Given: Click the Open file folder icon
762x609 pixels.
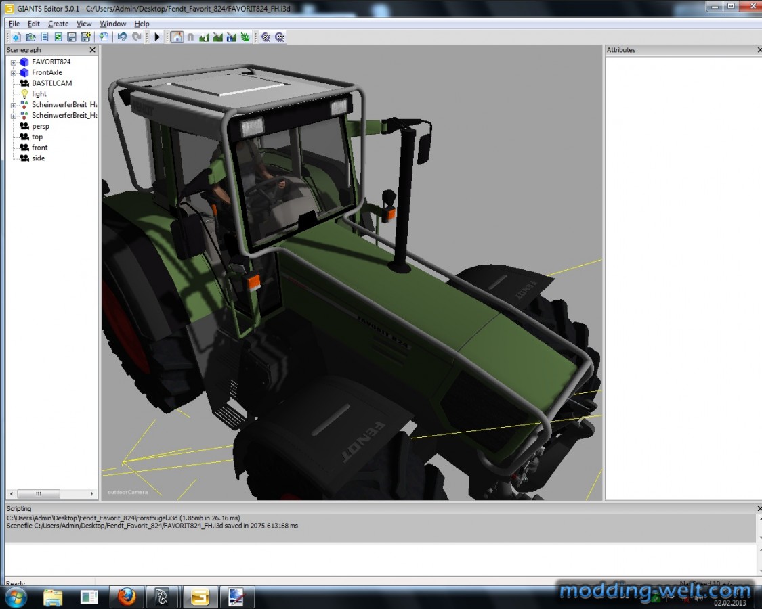Looking at the screenshot, I should (30, 37).
